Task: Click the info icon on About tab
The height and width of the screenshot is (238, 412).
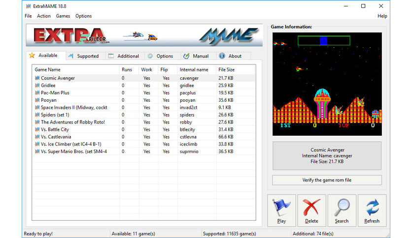Action: pyautogui.click(x=222, y=56)
